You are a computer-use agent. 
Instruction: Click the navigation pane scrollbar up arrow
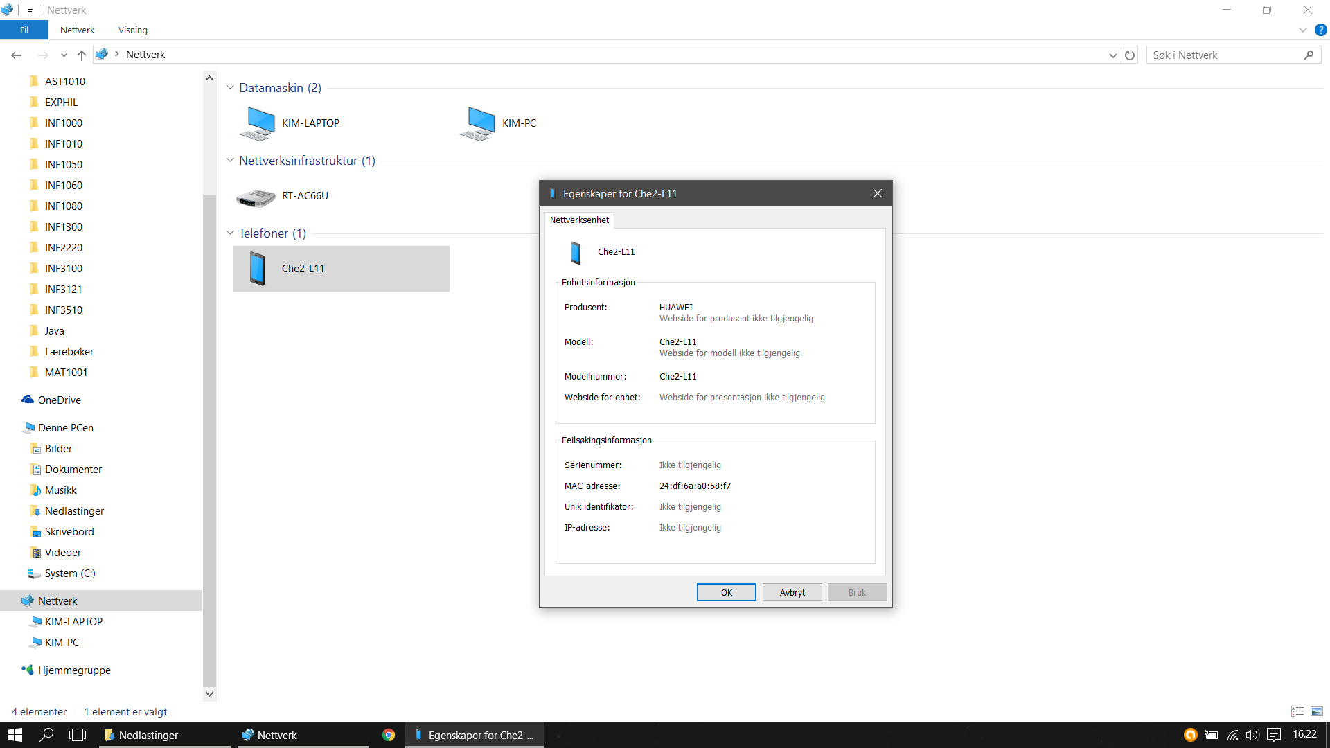click(209, 78)
